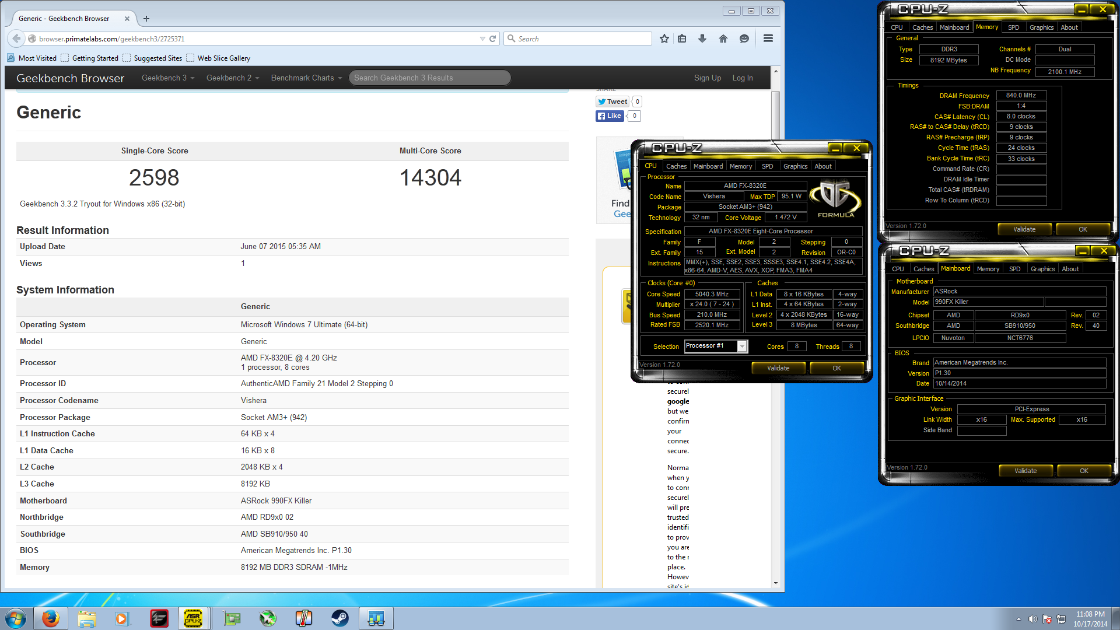
Task: Go back with the browser back arrow
Action: pyautogui.click(x=16, y=38)
